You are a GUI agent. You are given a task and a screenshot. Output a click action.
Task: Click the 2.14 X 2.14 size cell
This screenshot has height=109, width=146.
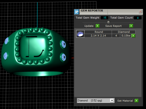[x=98, y=36]
